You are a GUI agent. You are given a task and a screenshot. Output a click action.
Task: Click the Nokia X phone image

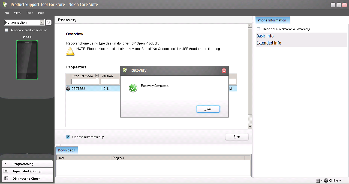click(x=27, y=60)
